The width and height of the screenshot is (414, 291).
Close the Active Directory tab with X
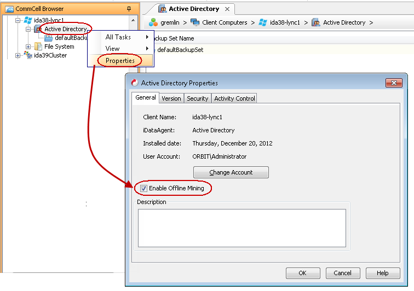[228, 9]
